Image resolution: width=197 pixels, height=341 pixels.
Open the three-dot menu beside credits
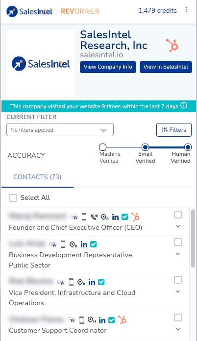pos(186,9)
